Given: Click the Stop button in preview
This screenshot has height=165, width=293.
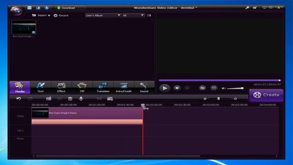Looking at the screenshot, I should coord(177,88).
